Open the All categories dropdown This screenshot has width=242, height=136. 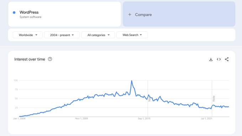point(98,35)
